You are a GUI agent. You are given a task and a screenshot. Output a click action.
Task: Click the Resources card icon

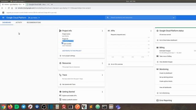coord(60,63)
